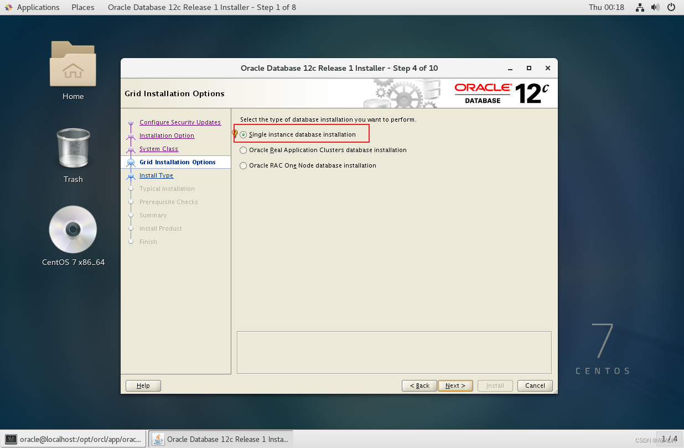684x448 pixels.
Task: Go to Install Type step
Action: pyautogui.click(x=156, y=175)
